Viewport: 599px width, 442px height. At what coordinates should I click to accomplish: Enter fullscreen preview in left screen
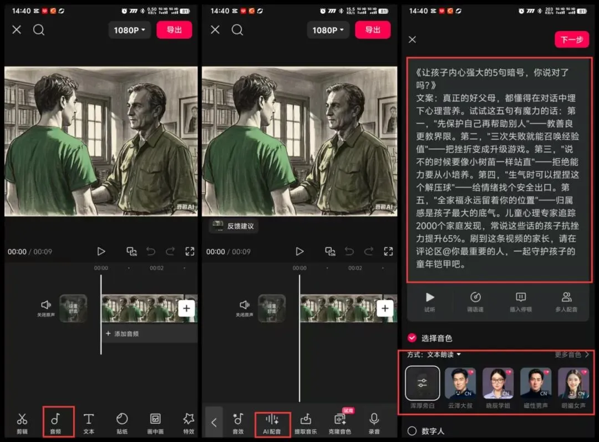pos(190,251)
